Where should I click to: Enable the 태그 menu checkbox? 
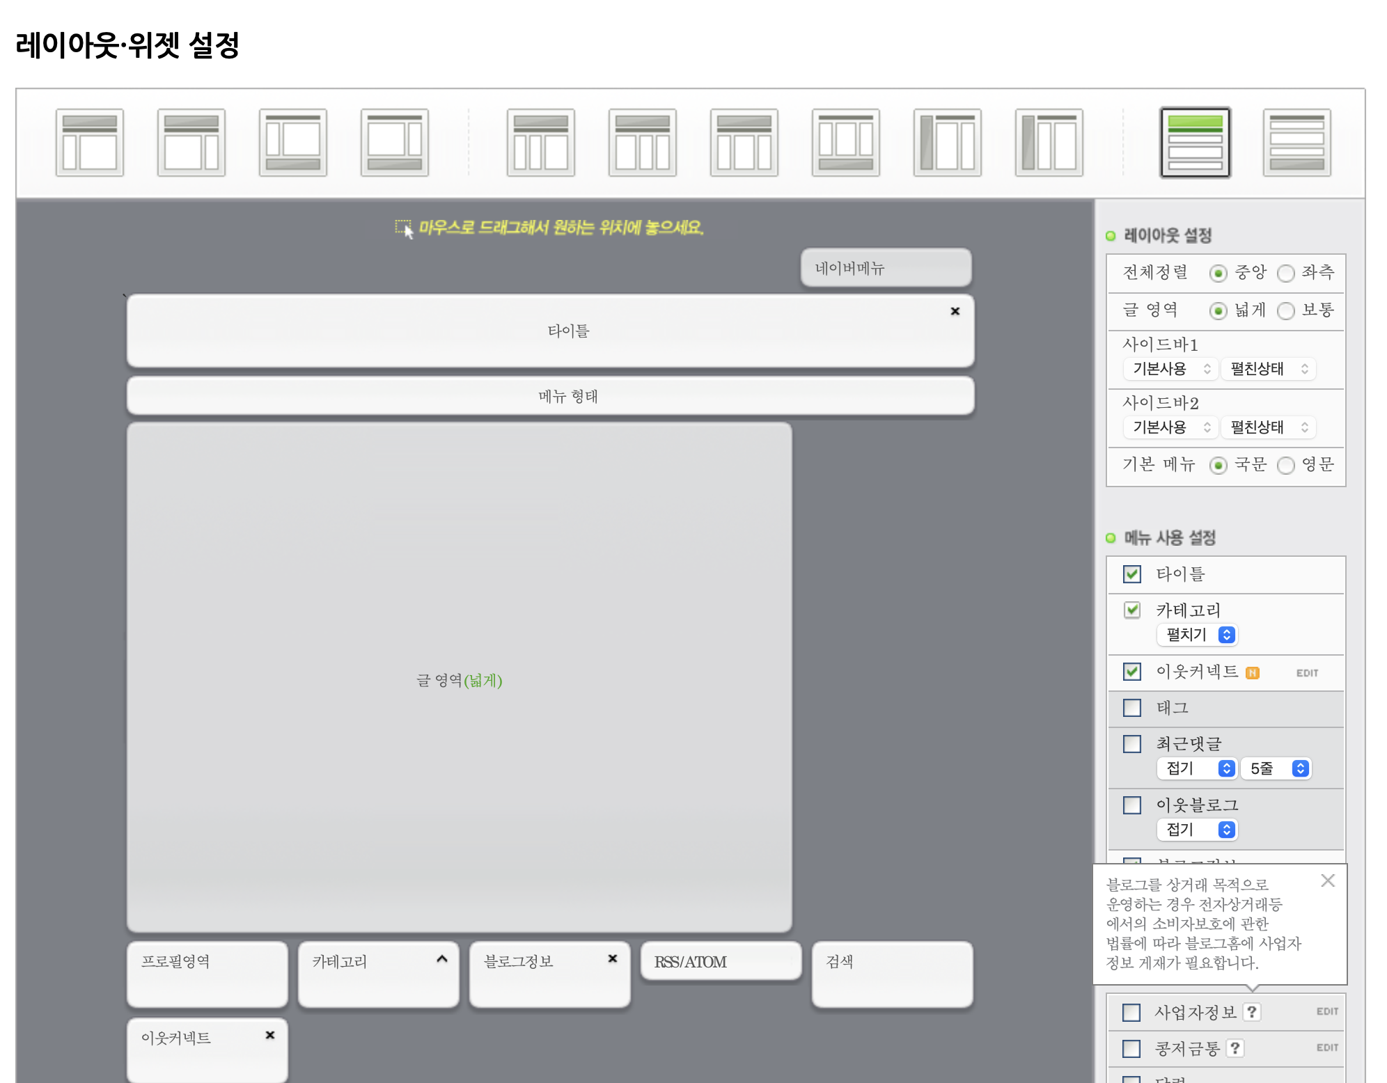point(1132,708)
